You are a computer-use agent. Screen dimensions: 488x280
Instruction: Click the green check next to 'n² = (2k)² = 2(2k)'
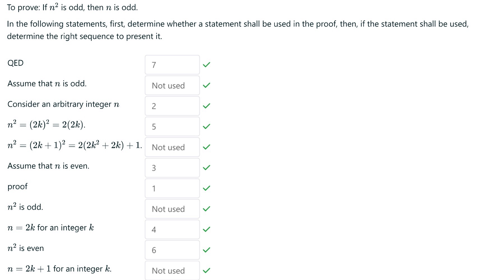coord(207,126)
